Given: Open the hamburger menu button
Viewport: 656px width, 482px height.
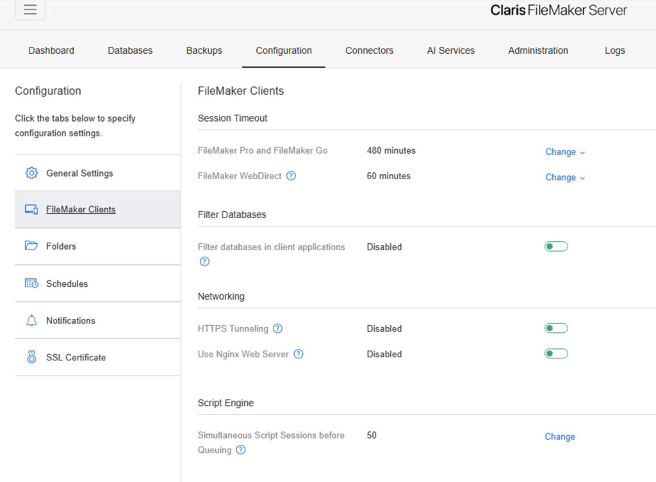Looking at the screenshot, I should 30,9.
